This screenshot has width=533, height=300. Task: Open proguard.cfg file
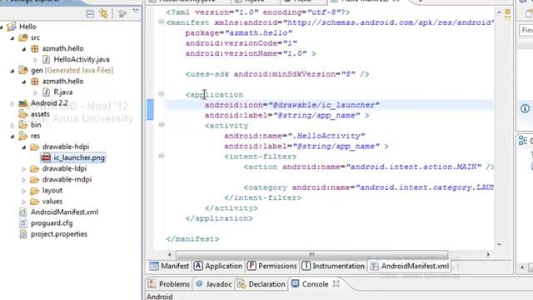tap(52, 223)
